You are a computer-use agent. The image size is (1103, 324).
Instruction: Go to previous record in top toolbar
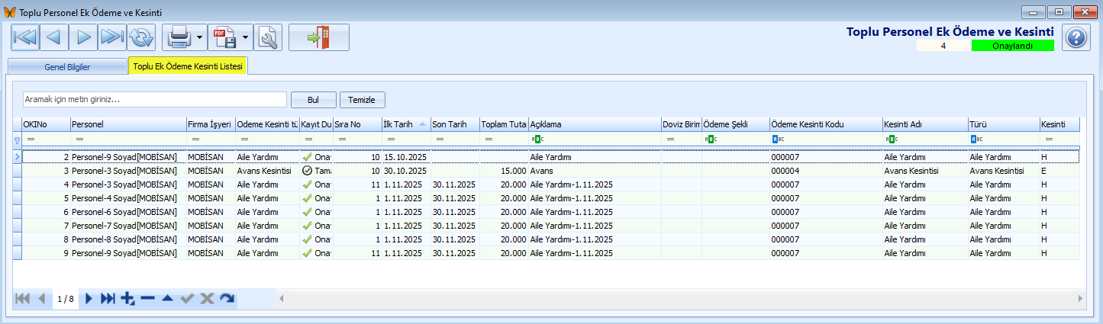(54, 37)
